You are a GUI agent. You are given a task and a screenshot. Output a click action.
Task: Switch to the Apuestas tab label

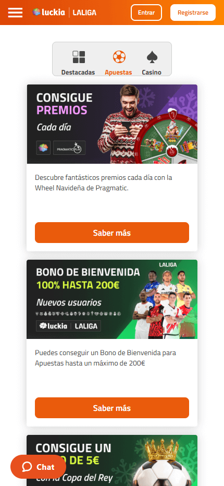click(118, 72)
